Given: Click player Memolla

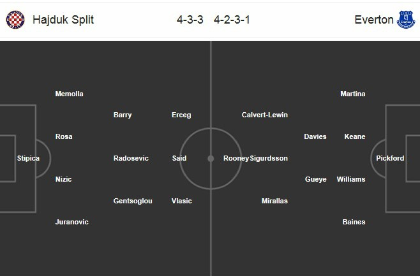Looking at the screenshot, I should pyautogui.click(x=69, y=94).
